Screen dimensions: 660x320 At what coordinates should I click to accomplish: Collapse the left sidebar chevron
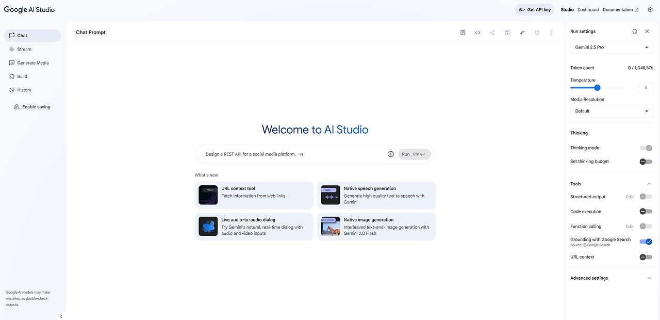[61, 316]
